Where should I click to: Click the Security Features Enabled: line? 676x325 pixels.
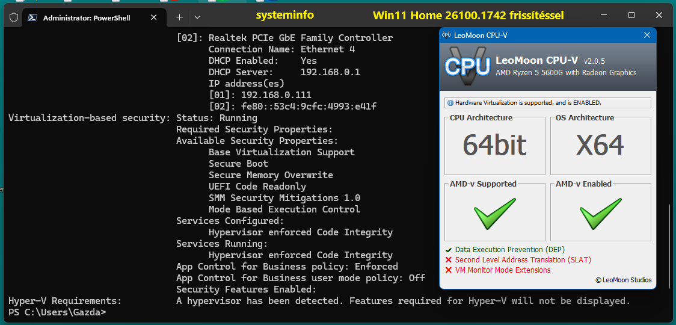(247, 289)
